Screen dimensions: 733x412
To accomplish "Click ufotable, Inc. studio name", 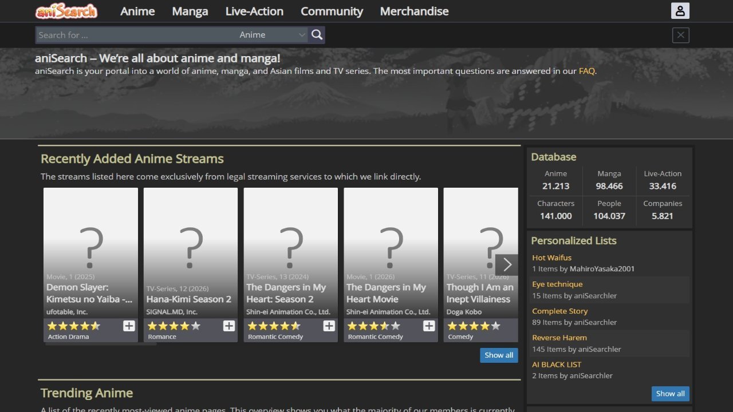I will point(66,312).
